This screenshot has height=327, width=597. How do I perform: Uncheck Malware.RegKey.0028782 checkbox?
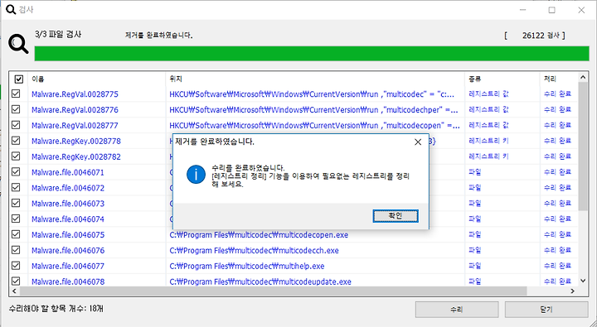[x=16, y=156]
